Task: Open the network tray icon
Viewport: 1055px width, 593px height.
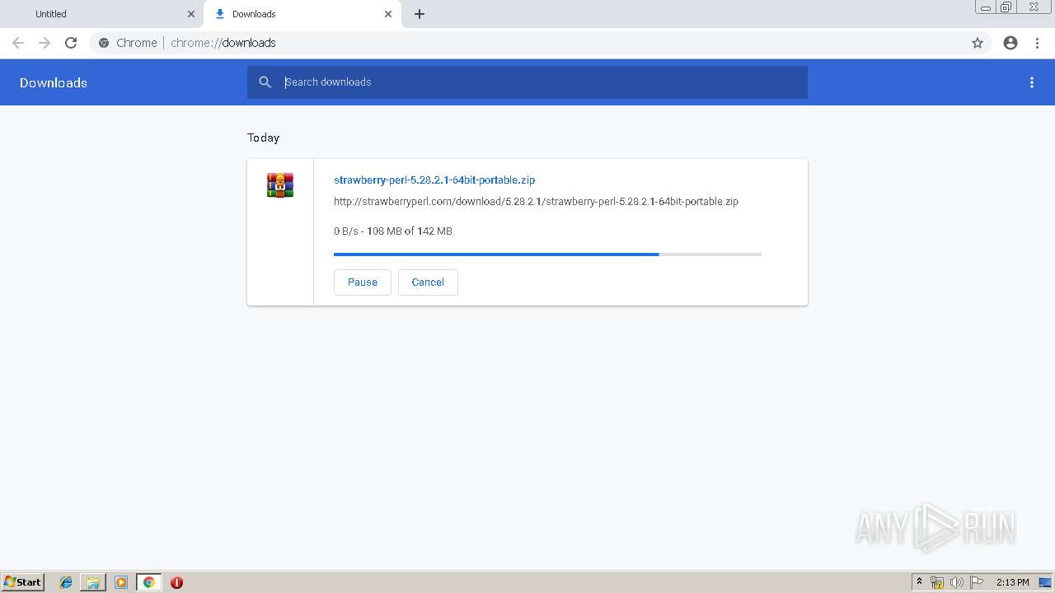Action: [x=937, y=582]
